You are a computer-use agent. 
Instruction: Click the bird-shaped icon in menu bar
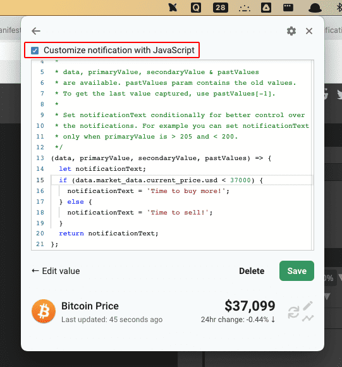click(173, 8)
